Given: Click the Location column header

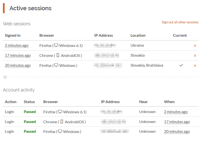Looking at the screenshot, I should tap(138, 35).
